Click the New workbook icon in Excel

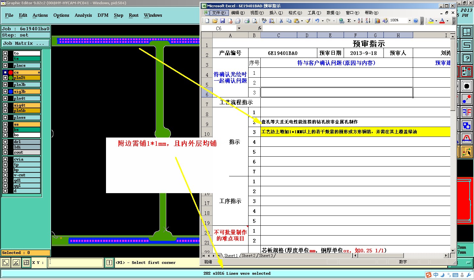click(x=207, y=21)
